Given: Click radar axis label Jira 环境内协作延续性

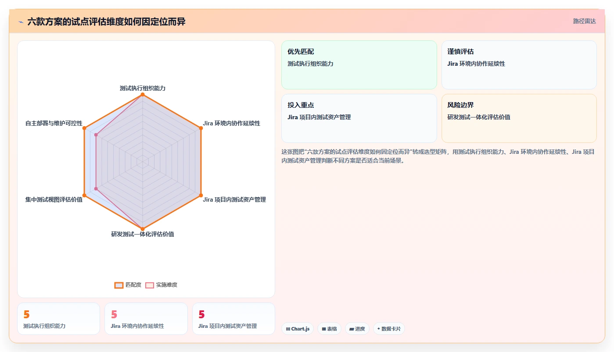Looking at the screenshot, I should pos(231,123).
